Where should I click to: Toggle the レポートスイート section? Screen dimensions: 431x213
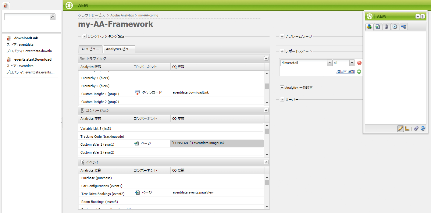(282, 51)
